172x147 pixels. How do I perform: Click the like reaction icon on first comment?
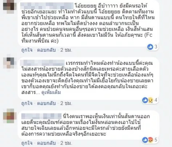coord(150,47)
